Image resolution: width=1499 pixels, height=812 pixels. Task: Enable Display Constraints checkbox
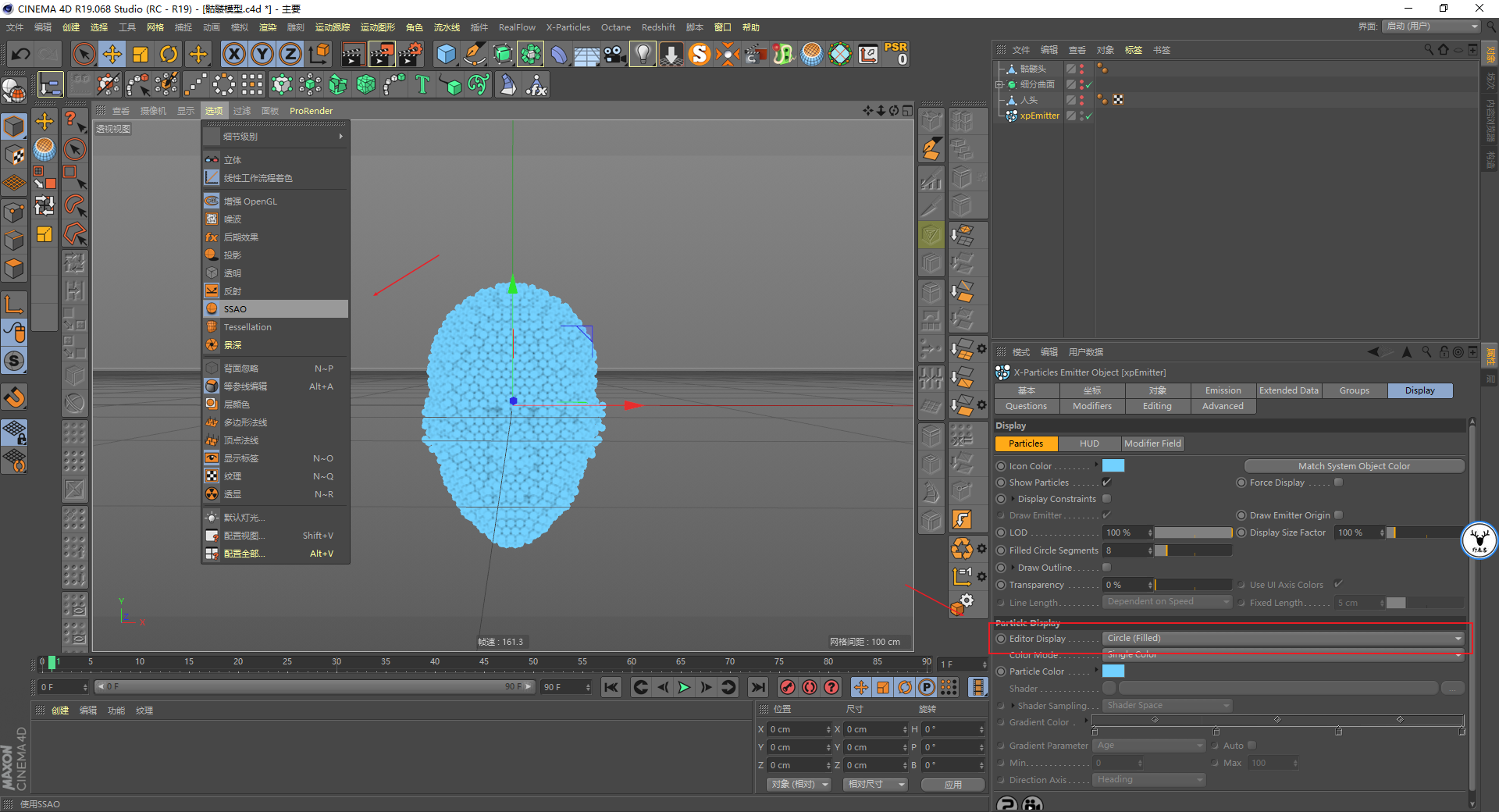(1106, 499)
